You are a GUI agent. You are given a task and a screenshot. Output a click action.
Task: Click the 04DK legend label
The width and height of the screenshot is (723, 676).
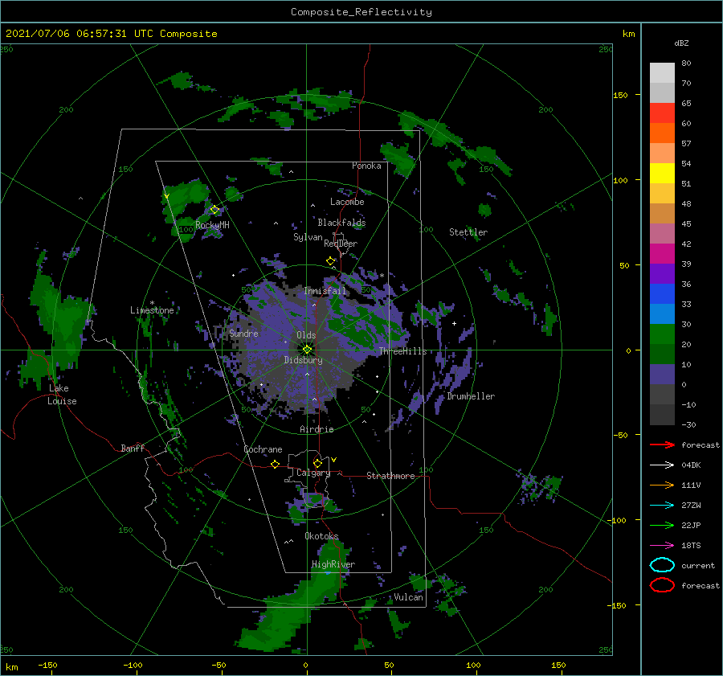pos(691,465)
